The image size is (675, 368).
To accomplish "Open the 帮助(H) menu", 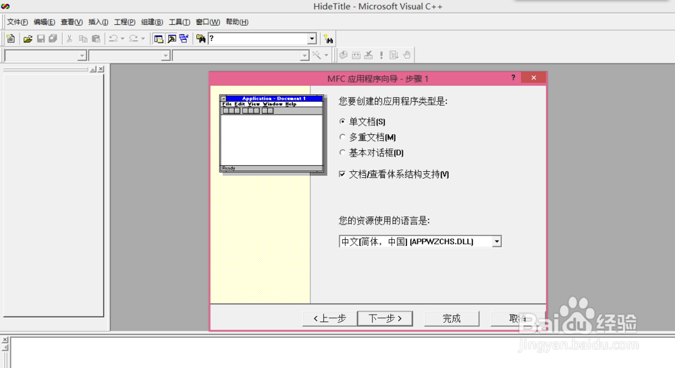I will click(237, 22).
